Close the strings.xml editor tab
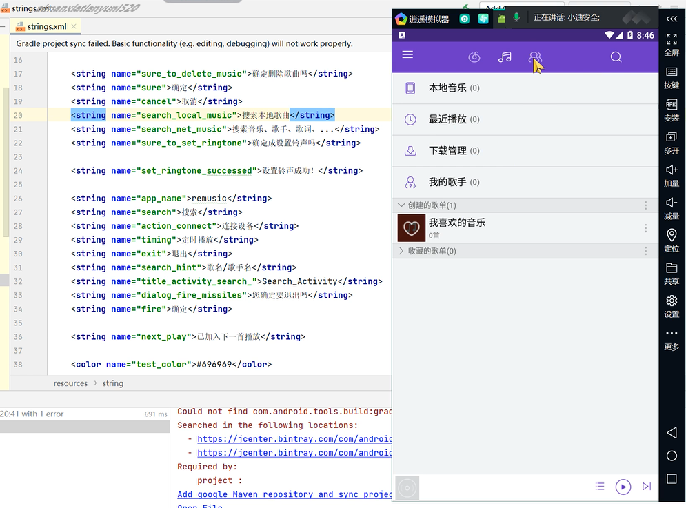This screenshot has width=686, height=508. tap(74, 27)
